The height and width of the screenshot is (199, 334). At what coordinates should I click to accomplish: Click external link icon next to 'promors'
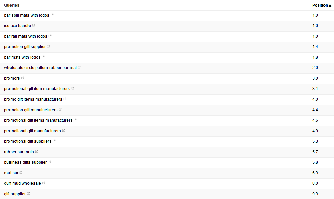pyautogui.click(x=23, y=78)
